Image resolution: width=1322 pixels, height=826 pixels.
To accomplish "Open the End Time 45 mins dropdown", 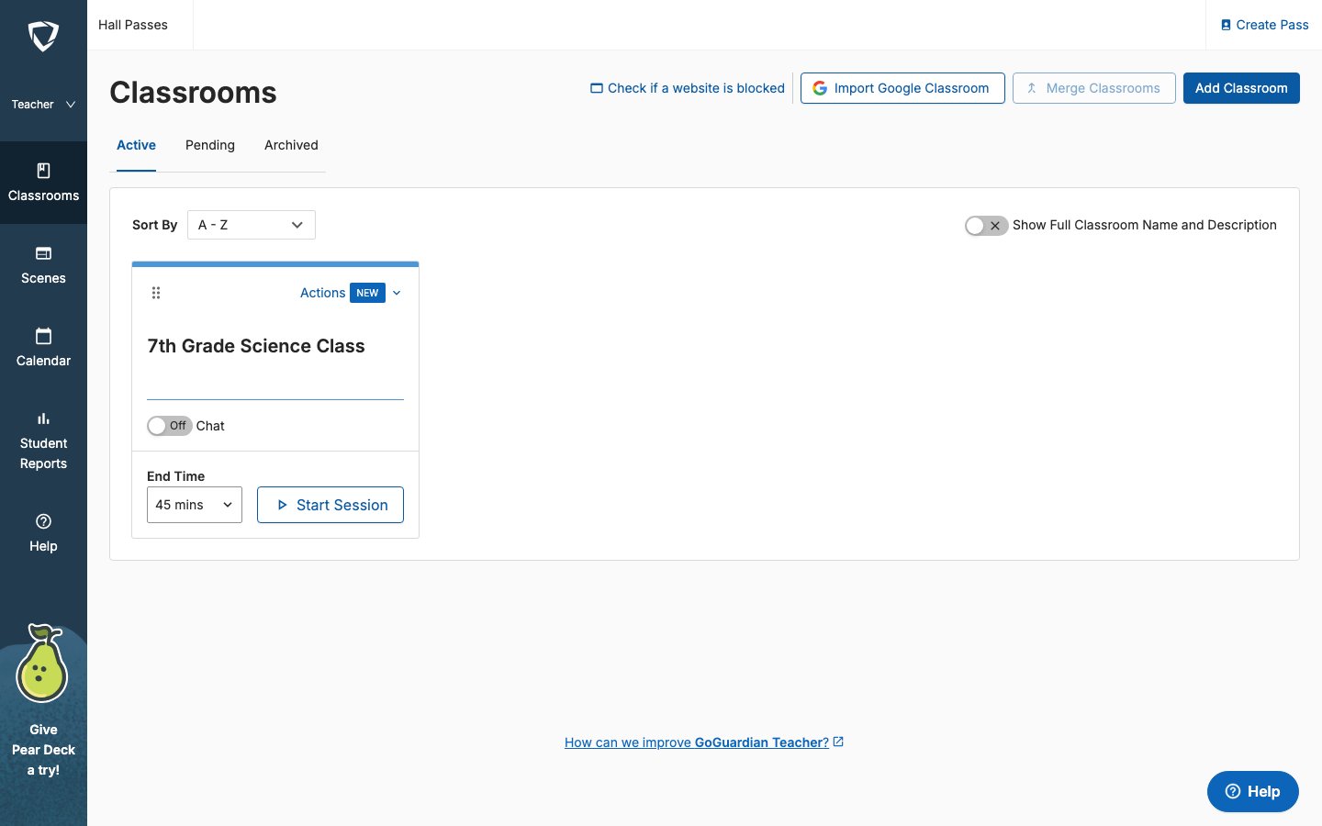I will 195,505.
